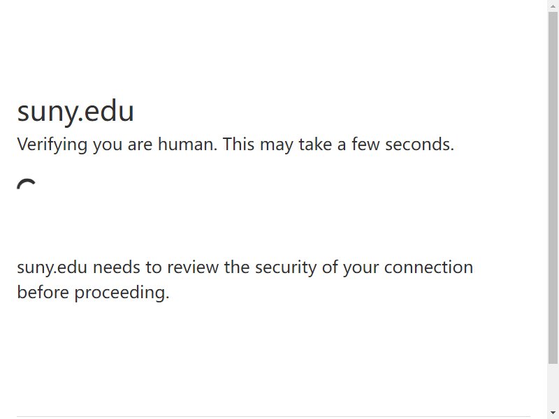Click the scrollbar up arrow
Screen dimensions: 559x419
click(x=553, y=5)
